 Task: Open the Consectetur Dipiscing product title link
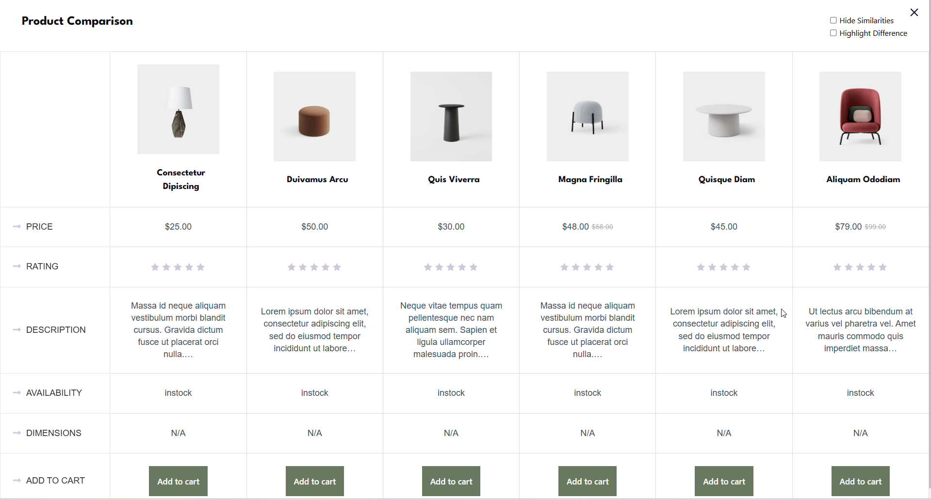click(x=181, y=179)
